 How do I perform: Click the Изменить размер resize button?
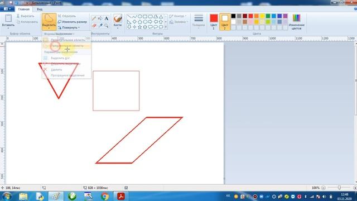pos(72,22)
